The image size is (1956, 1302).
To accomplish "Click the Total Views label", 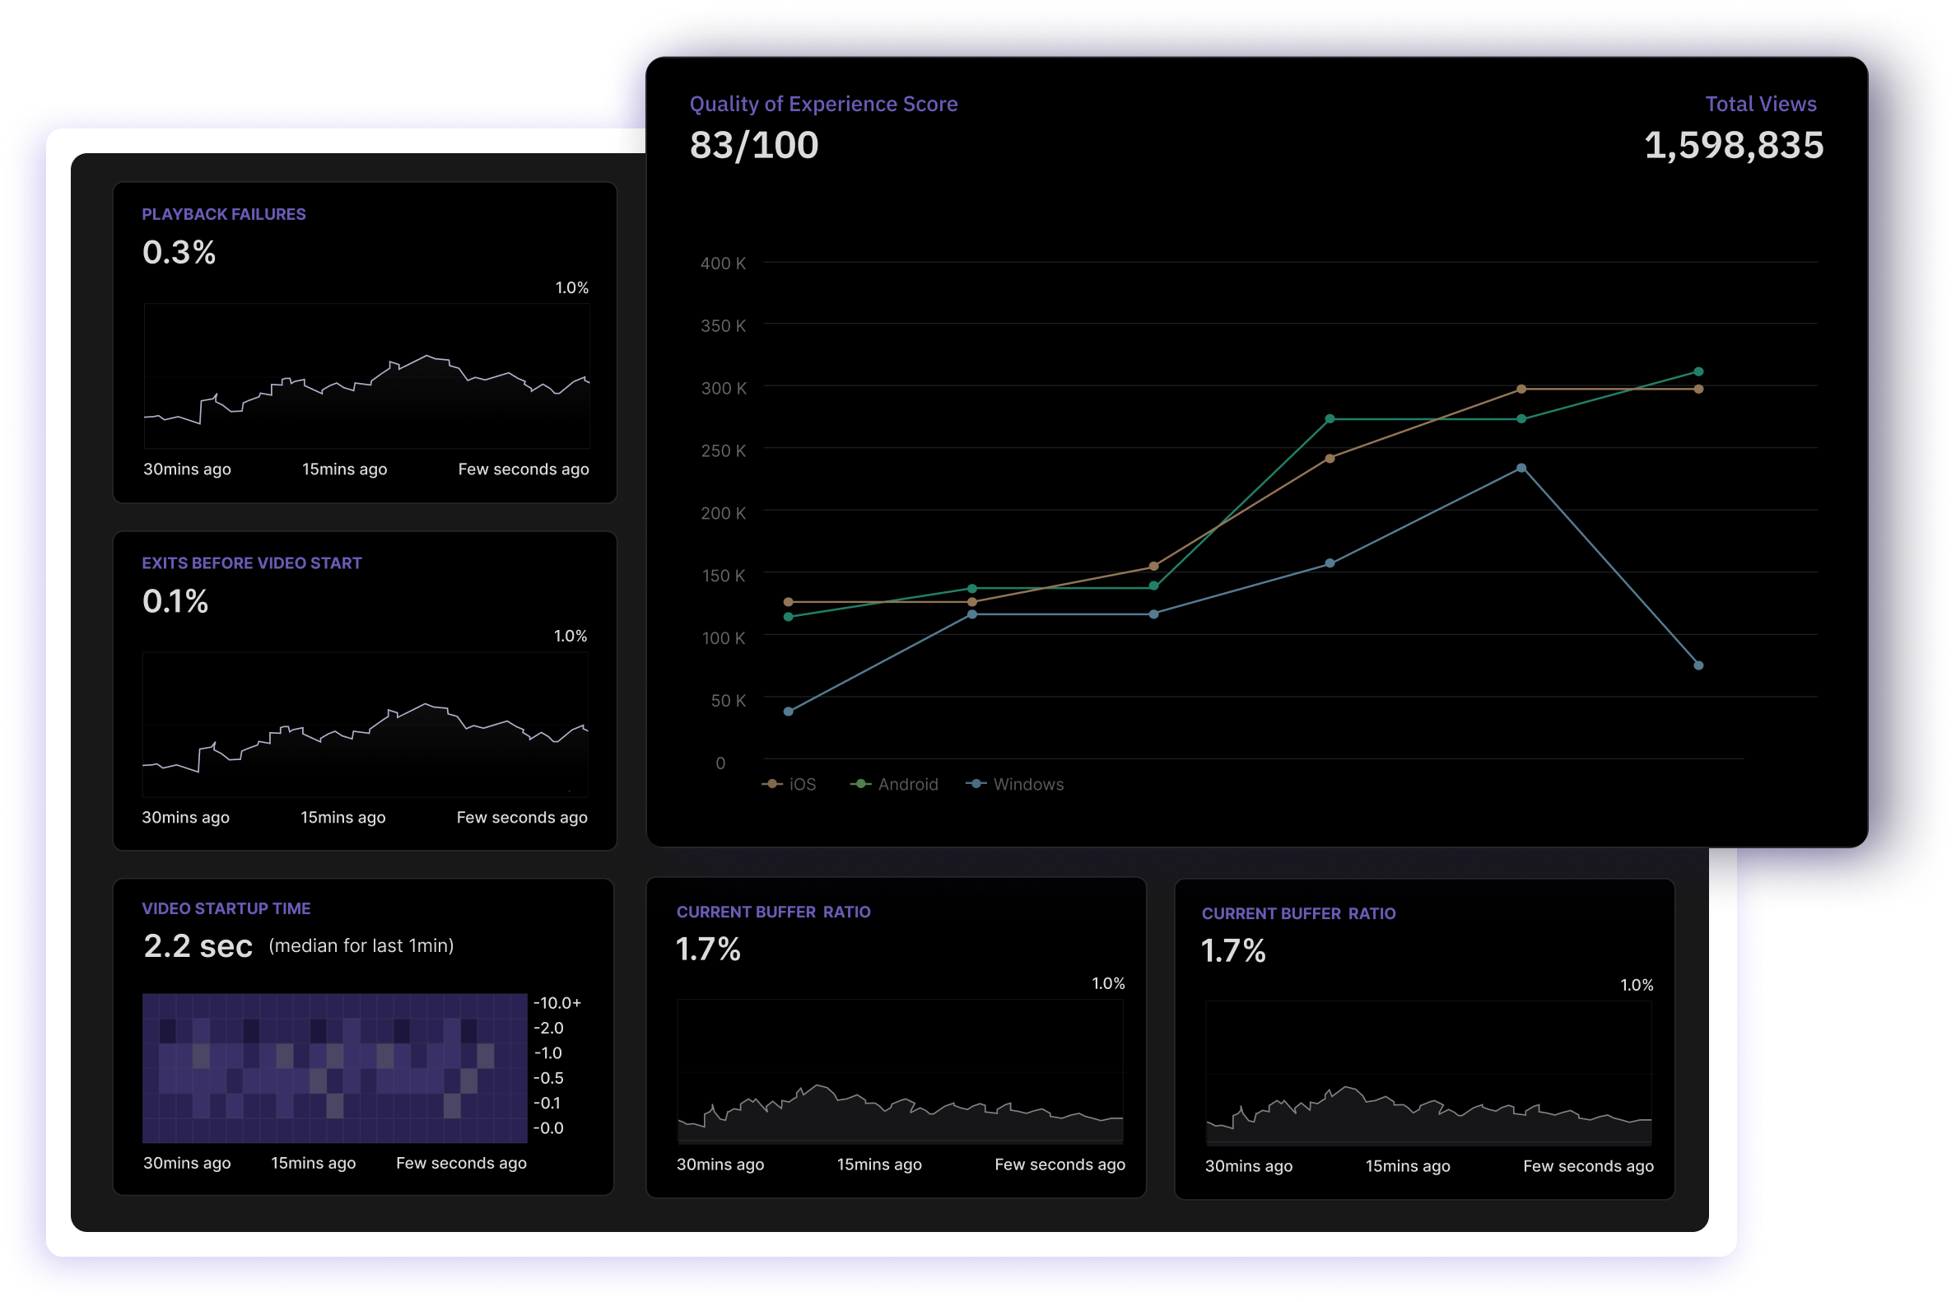I will tap(1760, 104).
